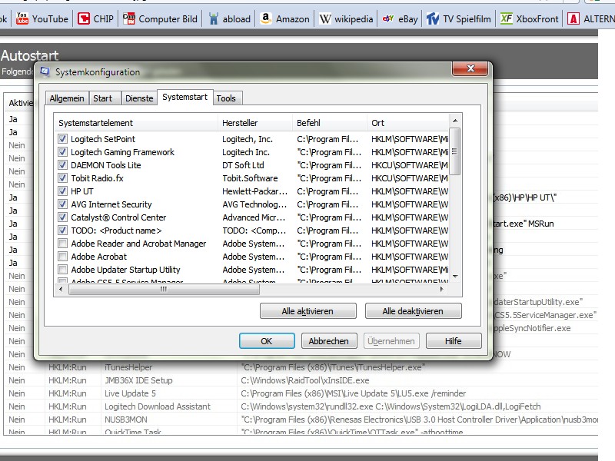
Task: Open help with the Hilfe button
Action: pos(454,340)
